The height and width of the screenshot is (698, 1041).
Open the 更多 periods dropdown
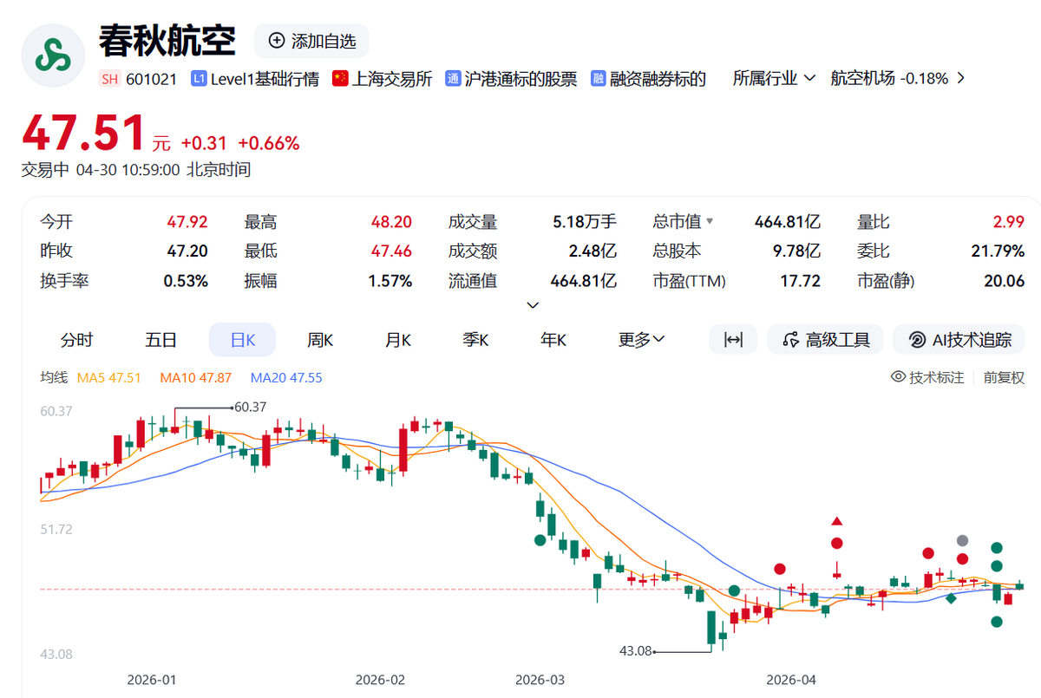pyautogui.click(x=641, y=340)
